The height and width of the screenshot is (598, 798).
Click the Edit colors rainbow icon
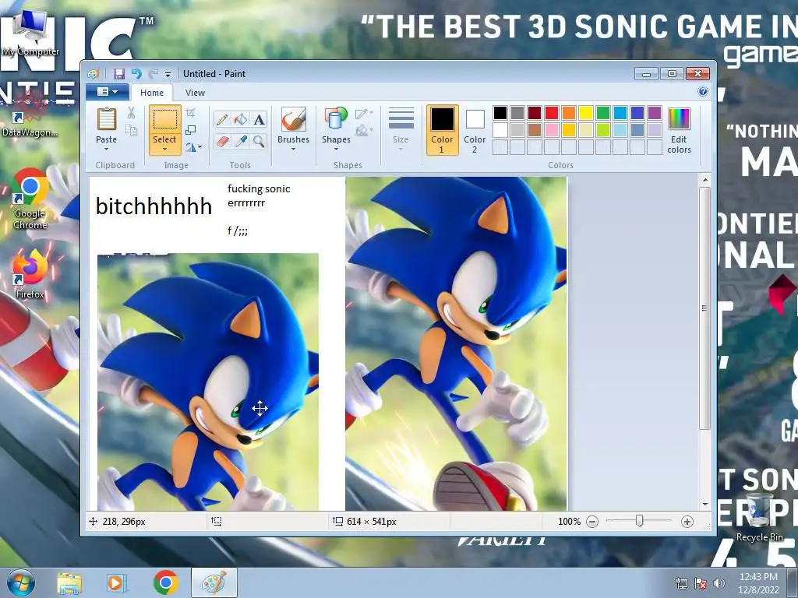(x=679, y=119)
